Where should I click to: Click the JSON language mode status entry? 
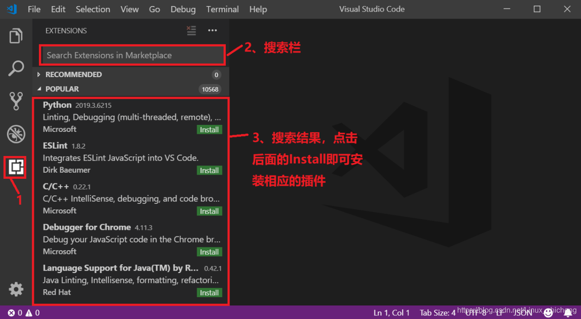[x=523, y=313]
